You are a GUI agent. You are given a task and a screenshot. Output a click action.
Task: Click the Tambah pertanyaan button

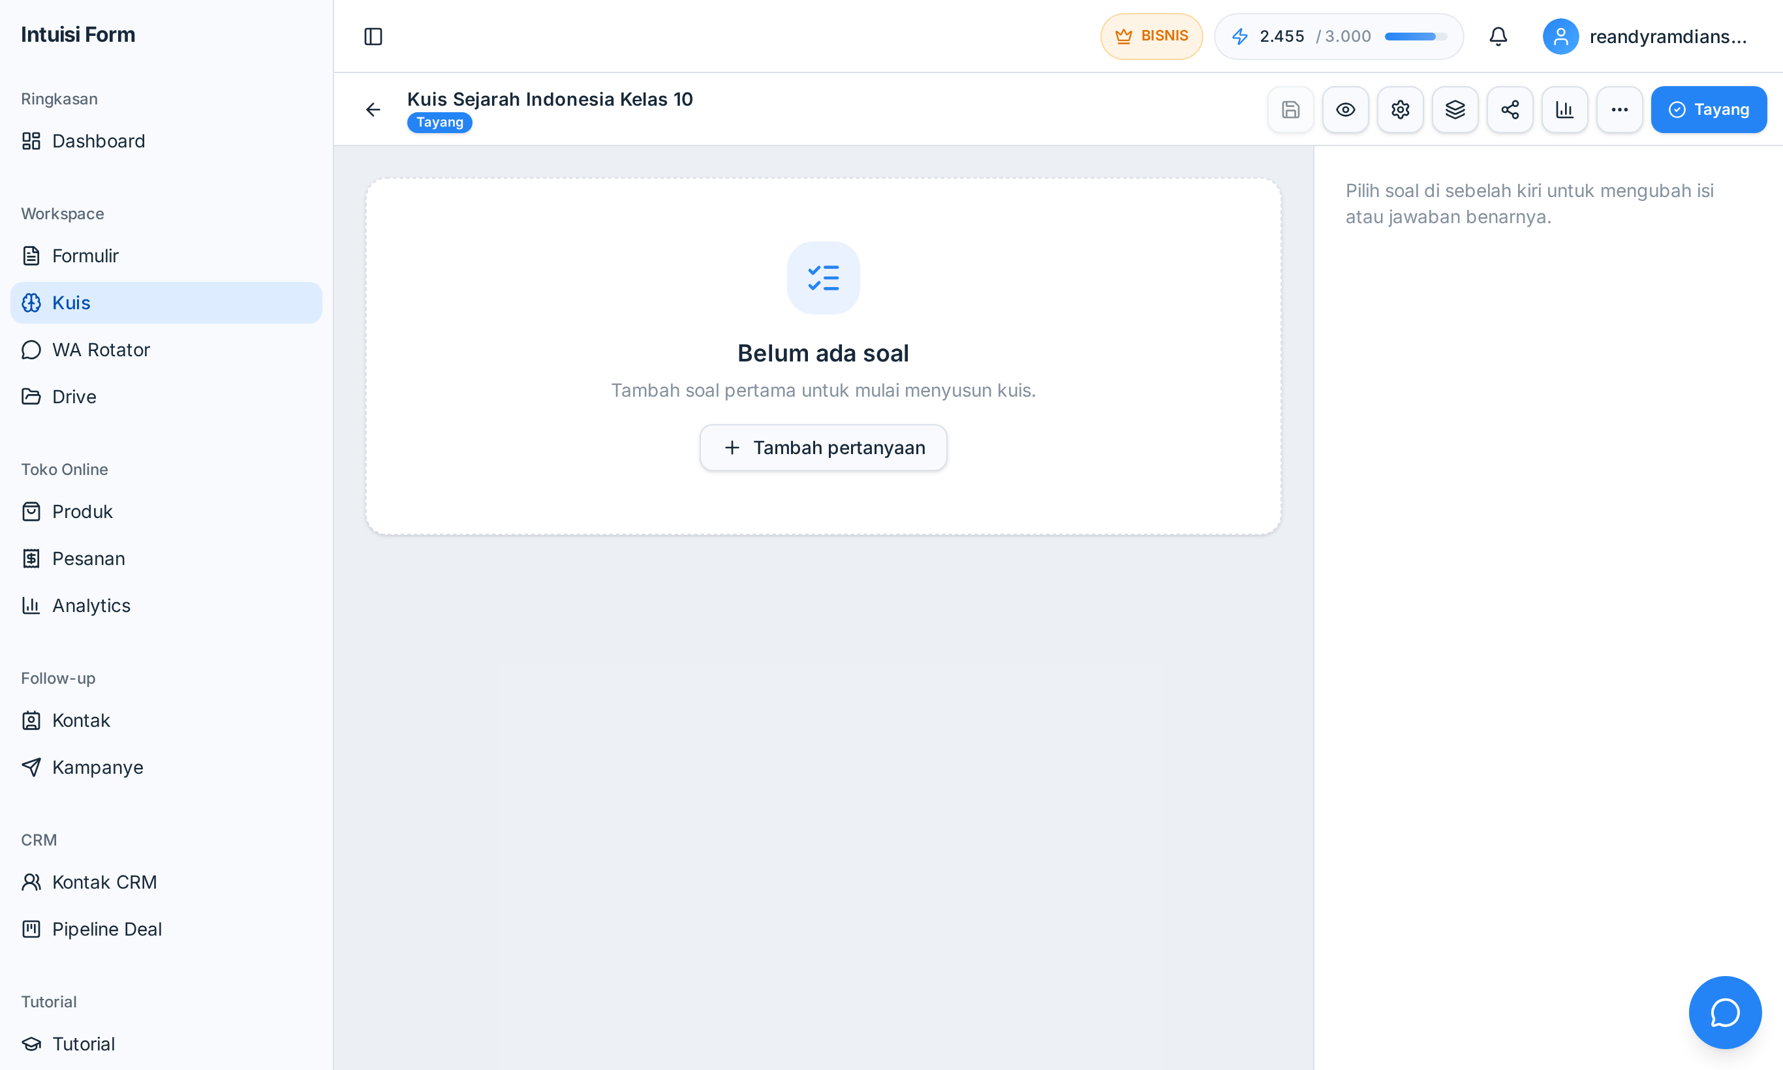point(823,448)
